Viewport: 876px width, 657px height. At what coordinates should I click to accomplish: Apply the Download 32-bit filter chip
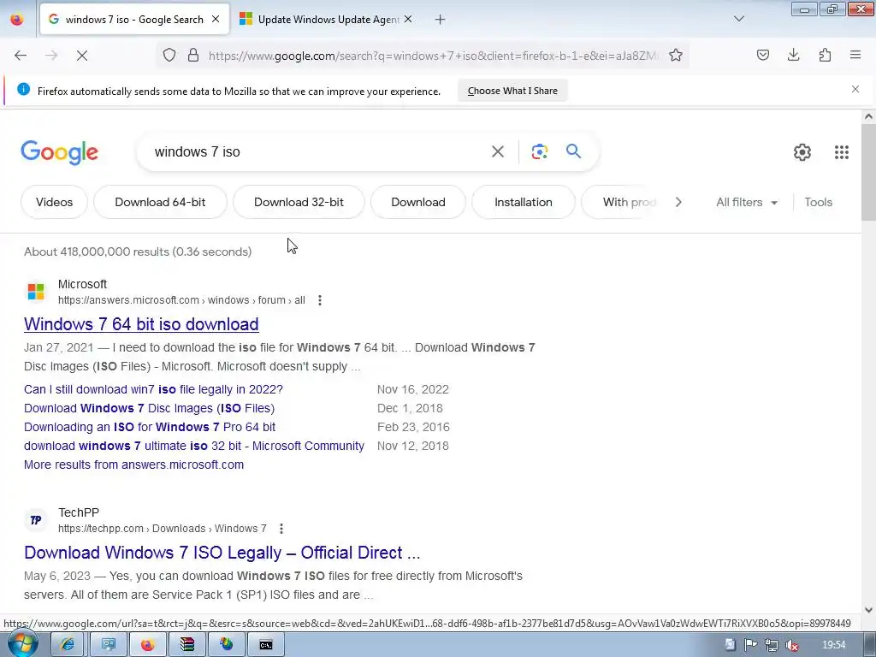[x=299, y=202]
